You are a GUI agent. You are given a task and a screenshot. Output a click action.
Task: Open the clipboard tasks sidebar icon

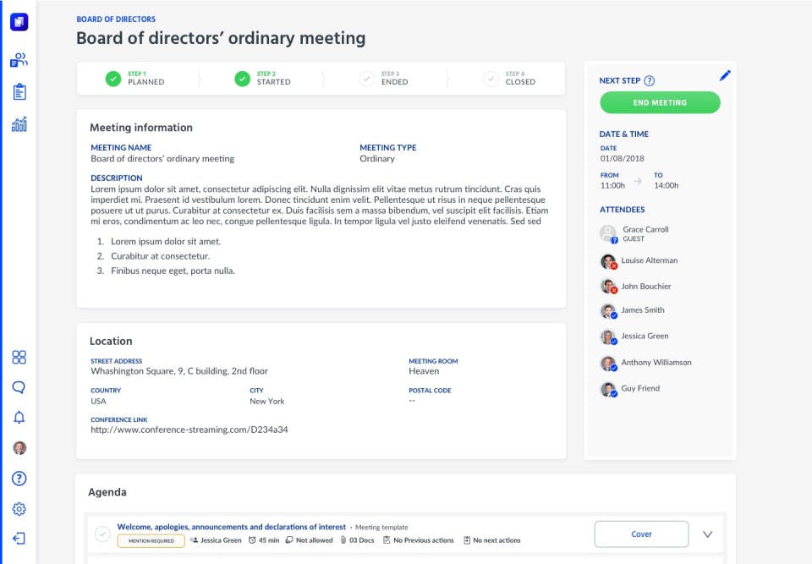point(19,92)
